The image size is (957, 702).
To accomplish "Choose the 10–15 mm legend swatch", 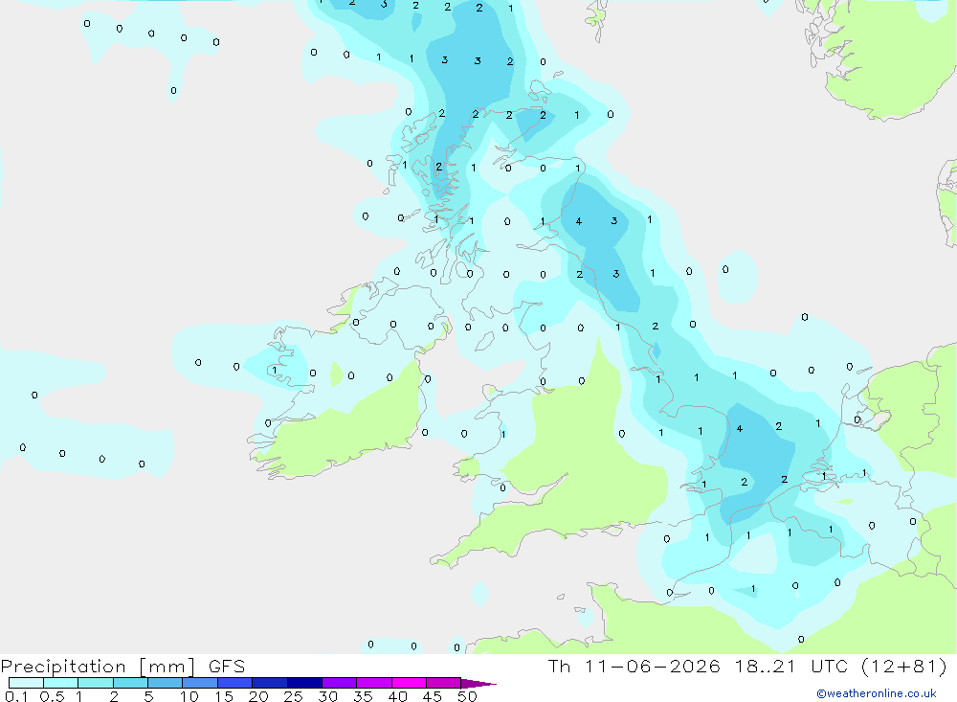I will click(200, 683).
